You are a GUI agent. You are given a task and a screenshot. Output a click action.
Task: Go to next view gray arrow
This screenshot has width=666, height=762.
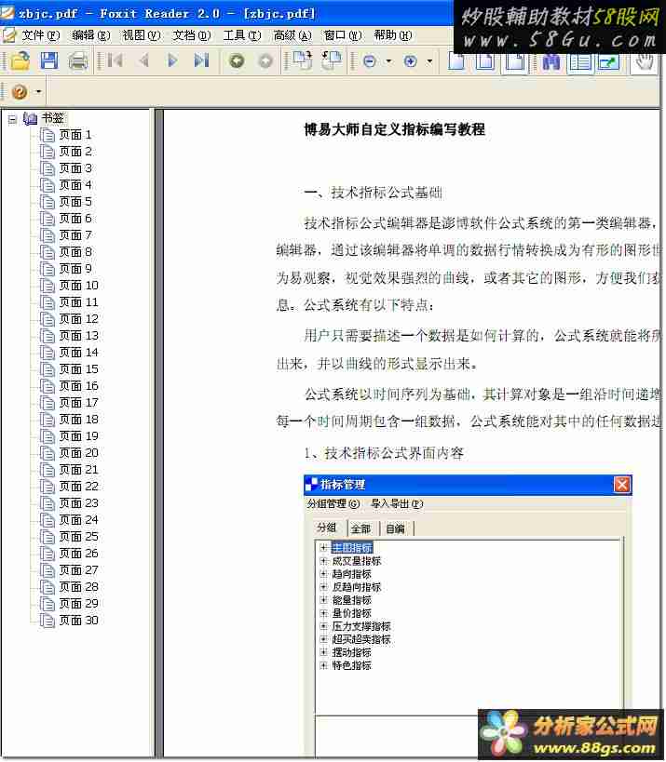coord(265,61)
